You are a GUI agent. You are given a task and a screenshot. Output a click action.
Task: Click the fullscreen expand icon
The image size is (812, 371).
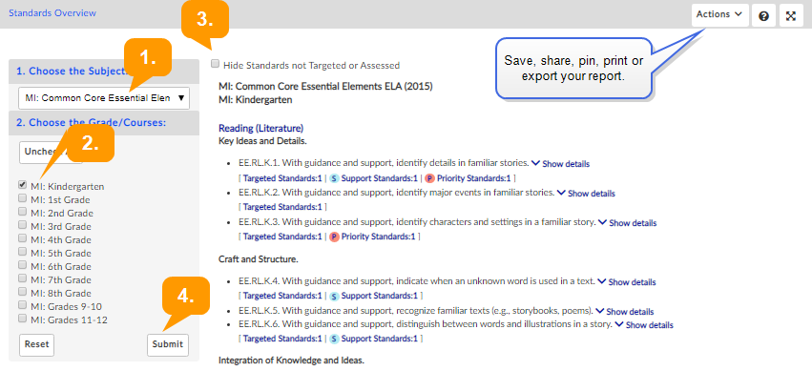coord(791,15)
